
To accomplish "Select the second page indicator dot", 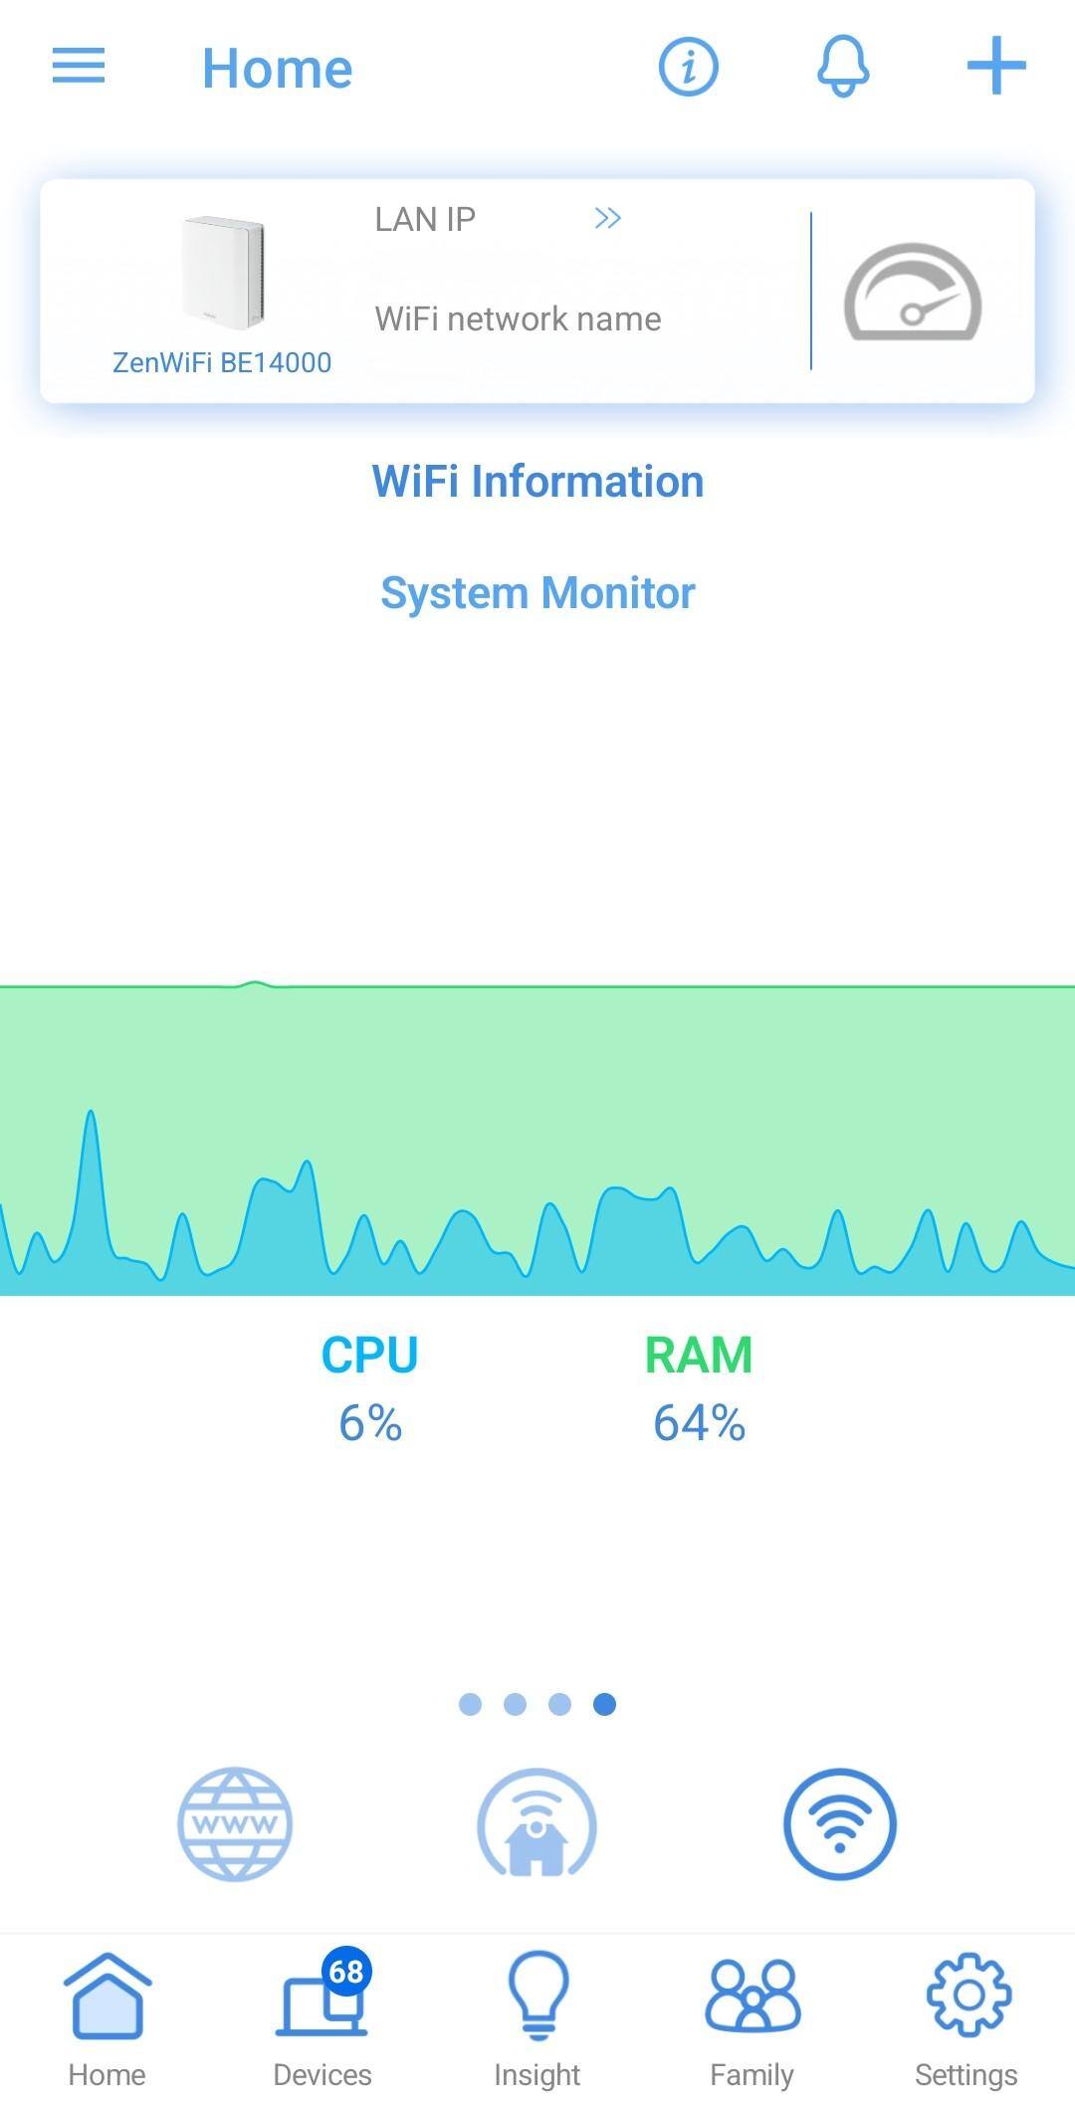I will 515,1705.
